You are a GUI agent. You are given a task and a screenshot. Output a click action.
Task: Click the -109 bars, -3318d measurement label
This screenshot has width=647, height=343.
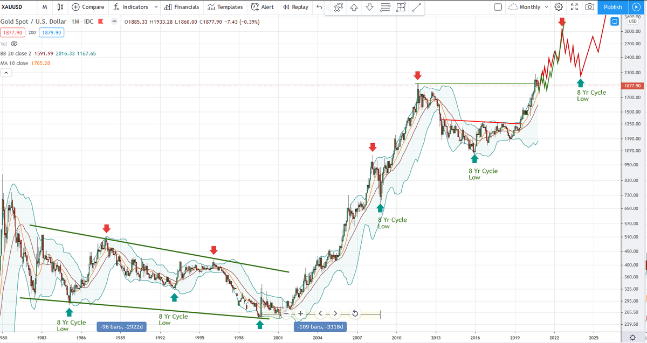pos(320,326)
